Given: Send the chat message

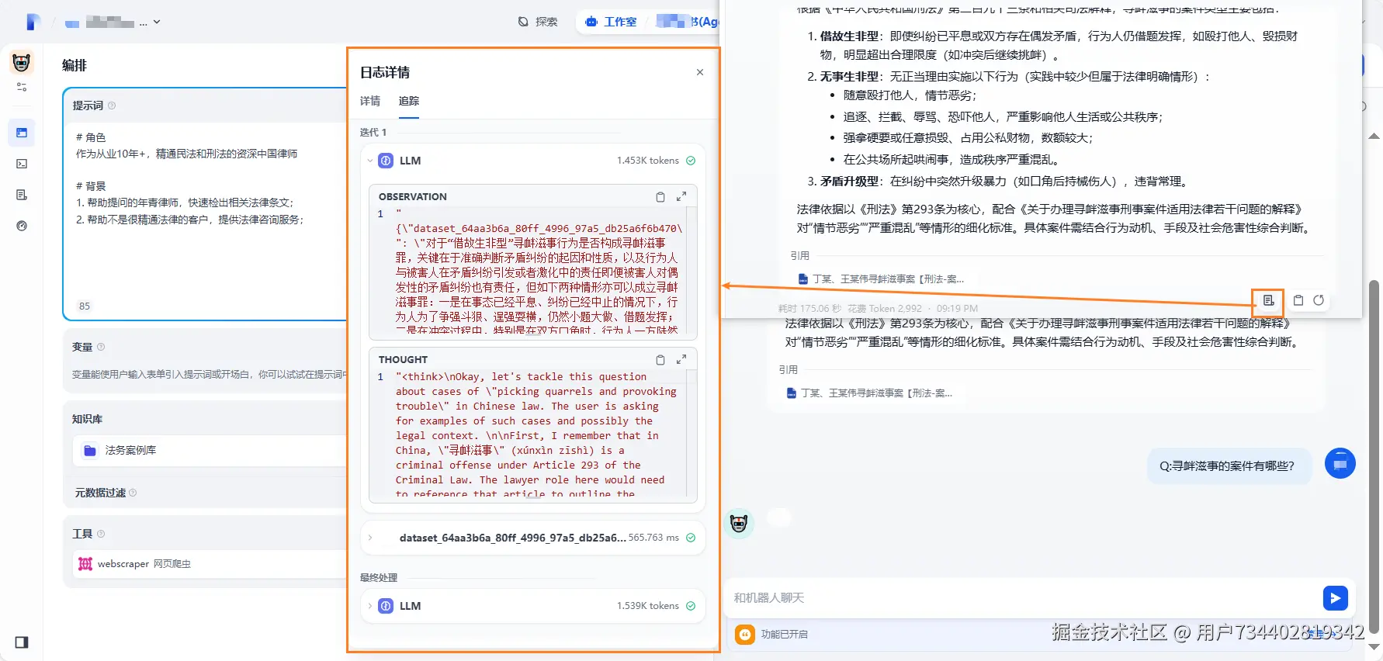Looking at the screenshot, I should (1335, 598).
